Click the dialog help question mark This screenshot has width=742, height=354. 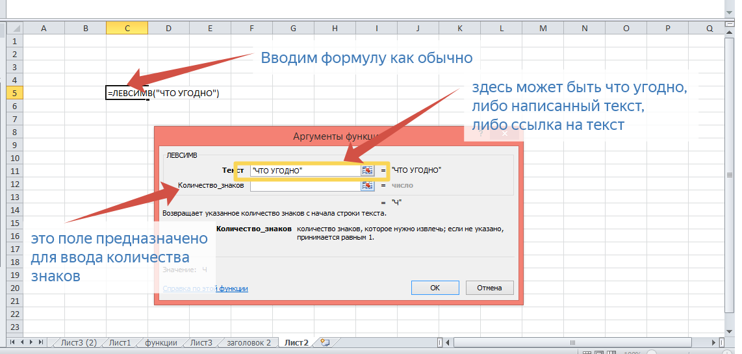pos(481,134)
